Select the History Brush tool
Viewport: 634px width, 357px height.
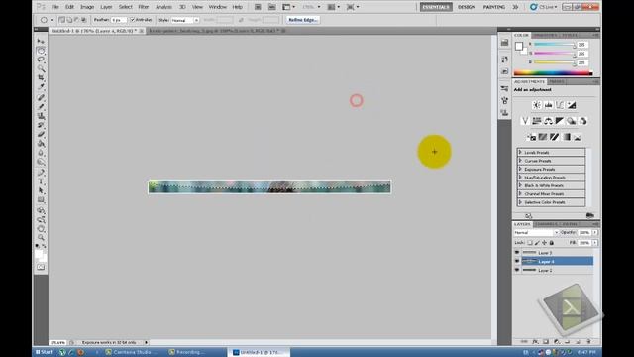coord(41,126)
